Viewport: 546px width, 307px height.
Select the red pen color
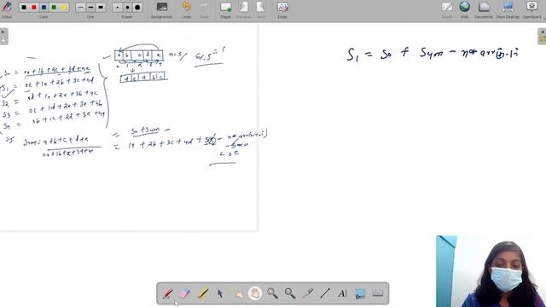(34, 8)
